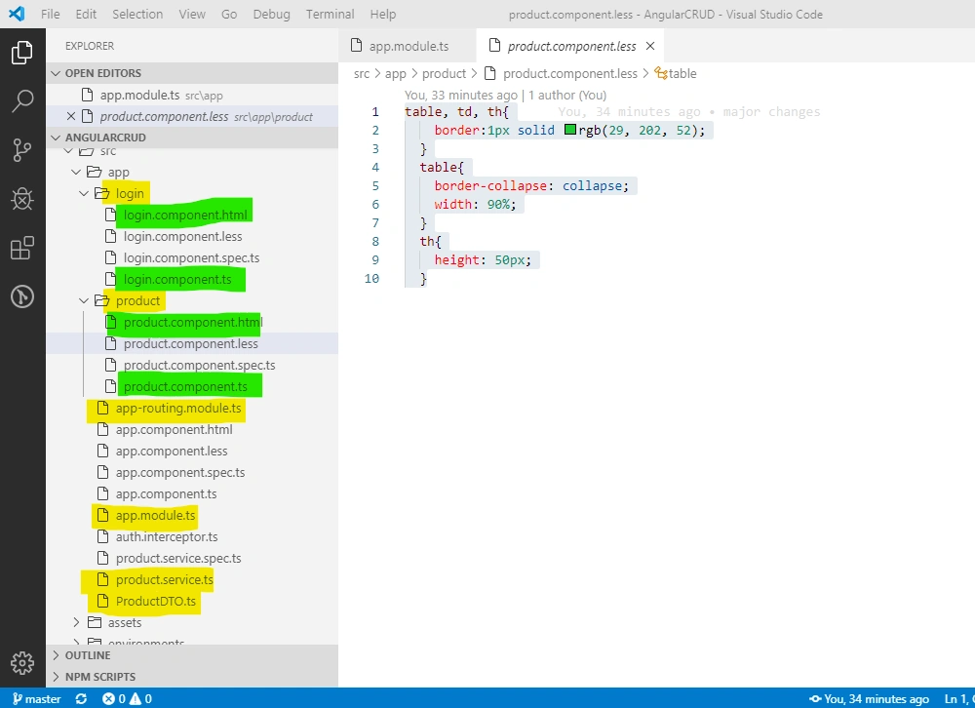Open the Source Control view

click(22, 150)
